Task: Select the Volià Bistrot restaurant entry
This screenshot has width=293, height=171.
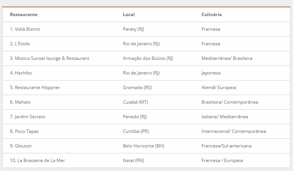Action: [25, 29]
